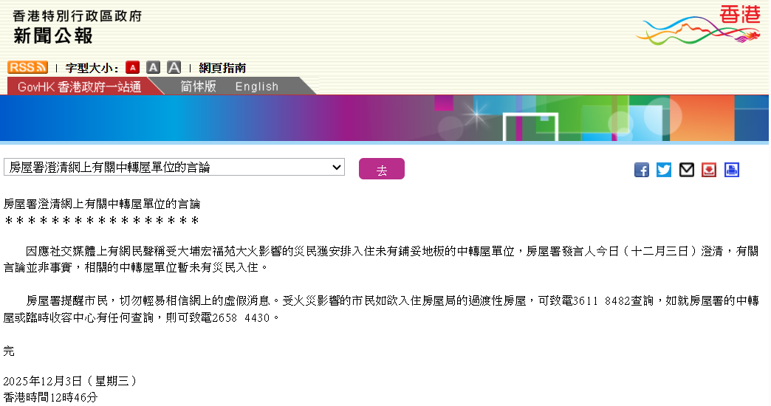Open the RSS feed icon

(27, 67)
